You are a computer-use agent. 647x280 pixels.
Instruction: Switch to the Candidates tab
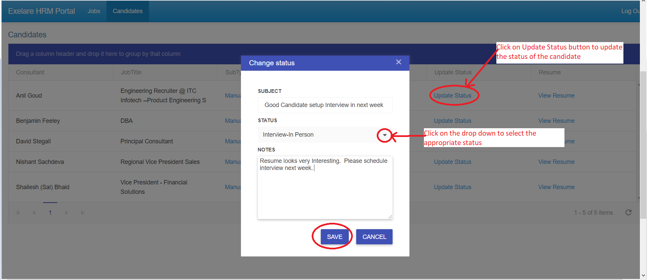(x=128, y=11)
